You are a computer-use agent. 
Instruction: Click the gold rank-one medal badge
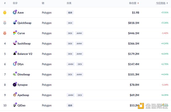point(5,13)
